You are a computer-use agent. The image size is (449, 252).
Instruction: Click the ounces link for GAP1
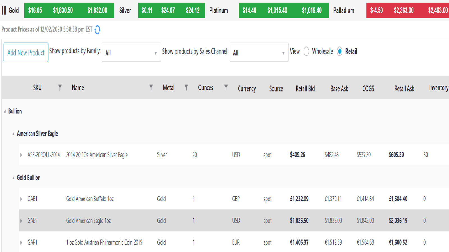click(x=193, y=242)
